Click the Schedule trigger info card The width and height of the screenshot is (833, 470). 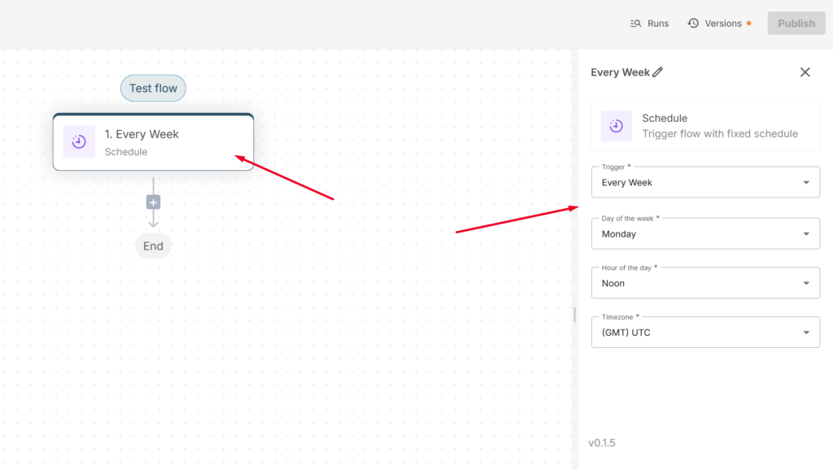(705, 126)
